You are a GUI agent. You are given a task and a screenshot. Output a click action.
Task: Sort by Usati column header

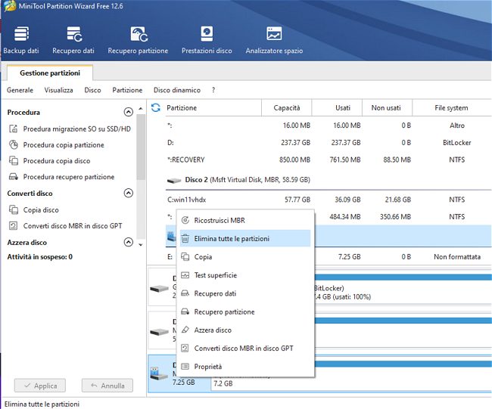(337, 108)
